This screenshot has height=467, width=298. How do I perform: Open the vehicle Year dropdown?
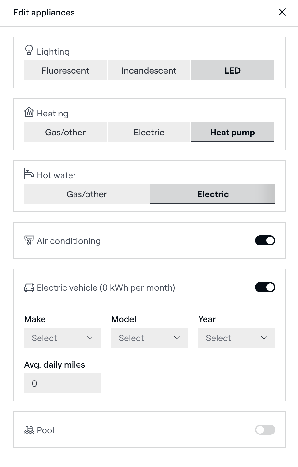point(236,338)
